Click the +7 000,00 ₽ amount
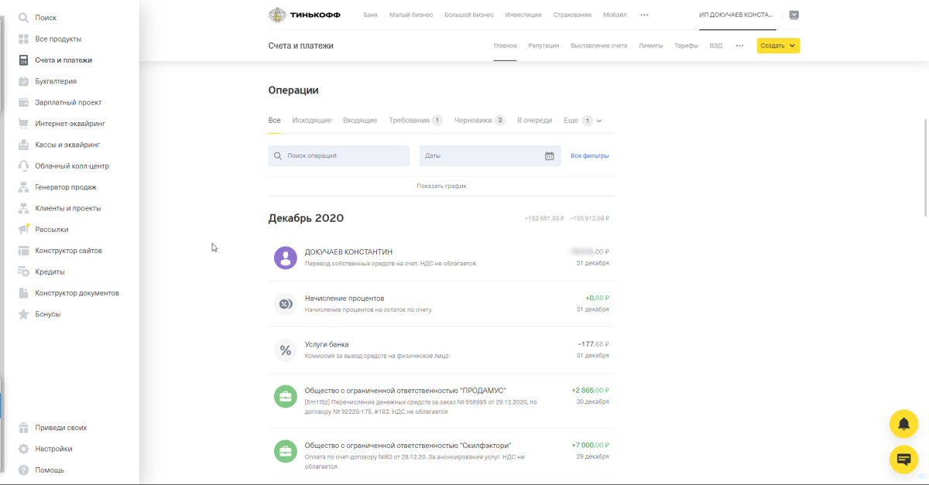The image size is (929, 485). (x=590, y=445)
